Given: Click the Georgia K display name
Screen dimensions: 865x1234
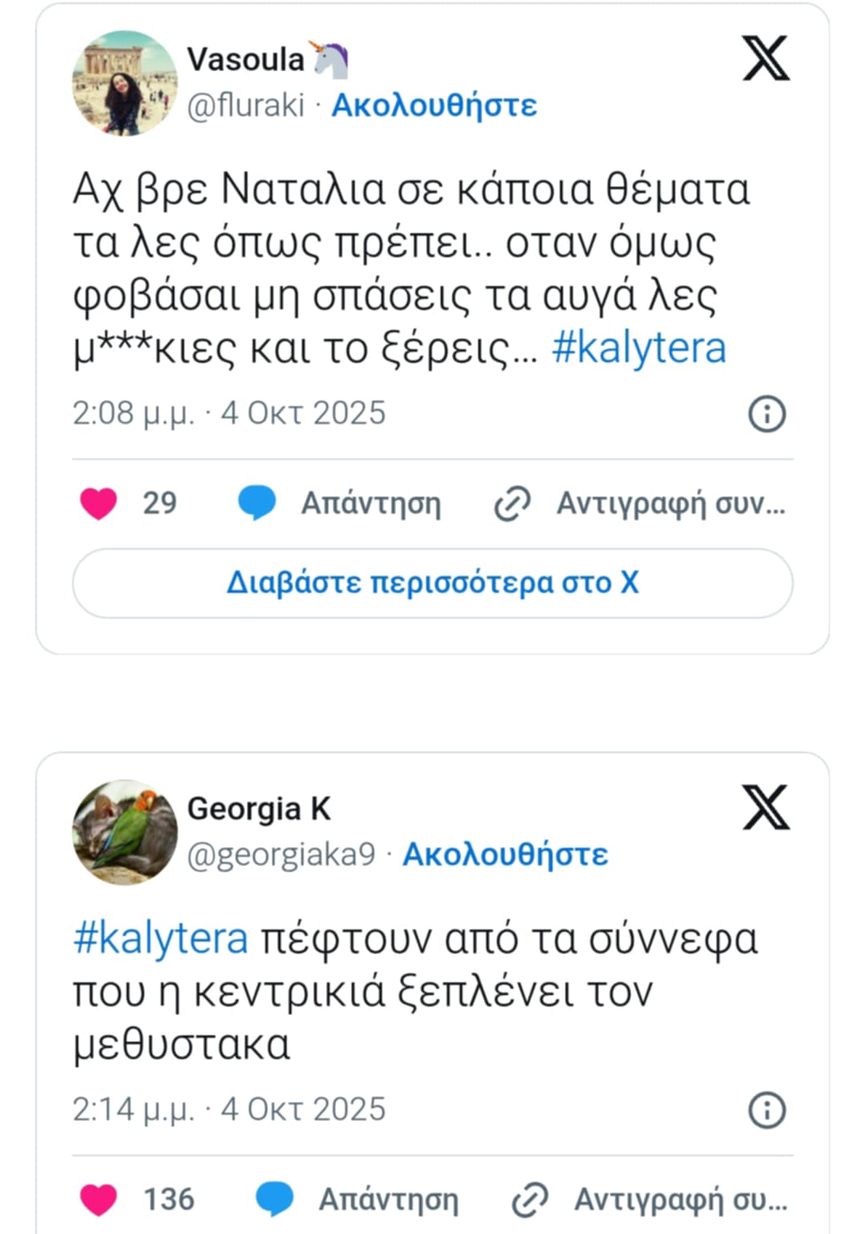Looking at the screenshot, I should (x=259, y=809).
